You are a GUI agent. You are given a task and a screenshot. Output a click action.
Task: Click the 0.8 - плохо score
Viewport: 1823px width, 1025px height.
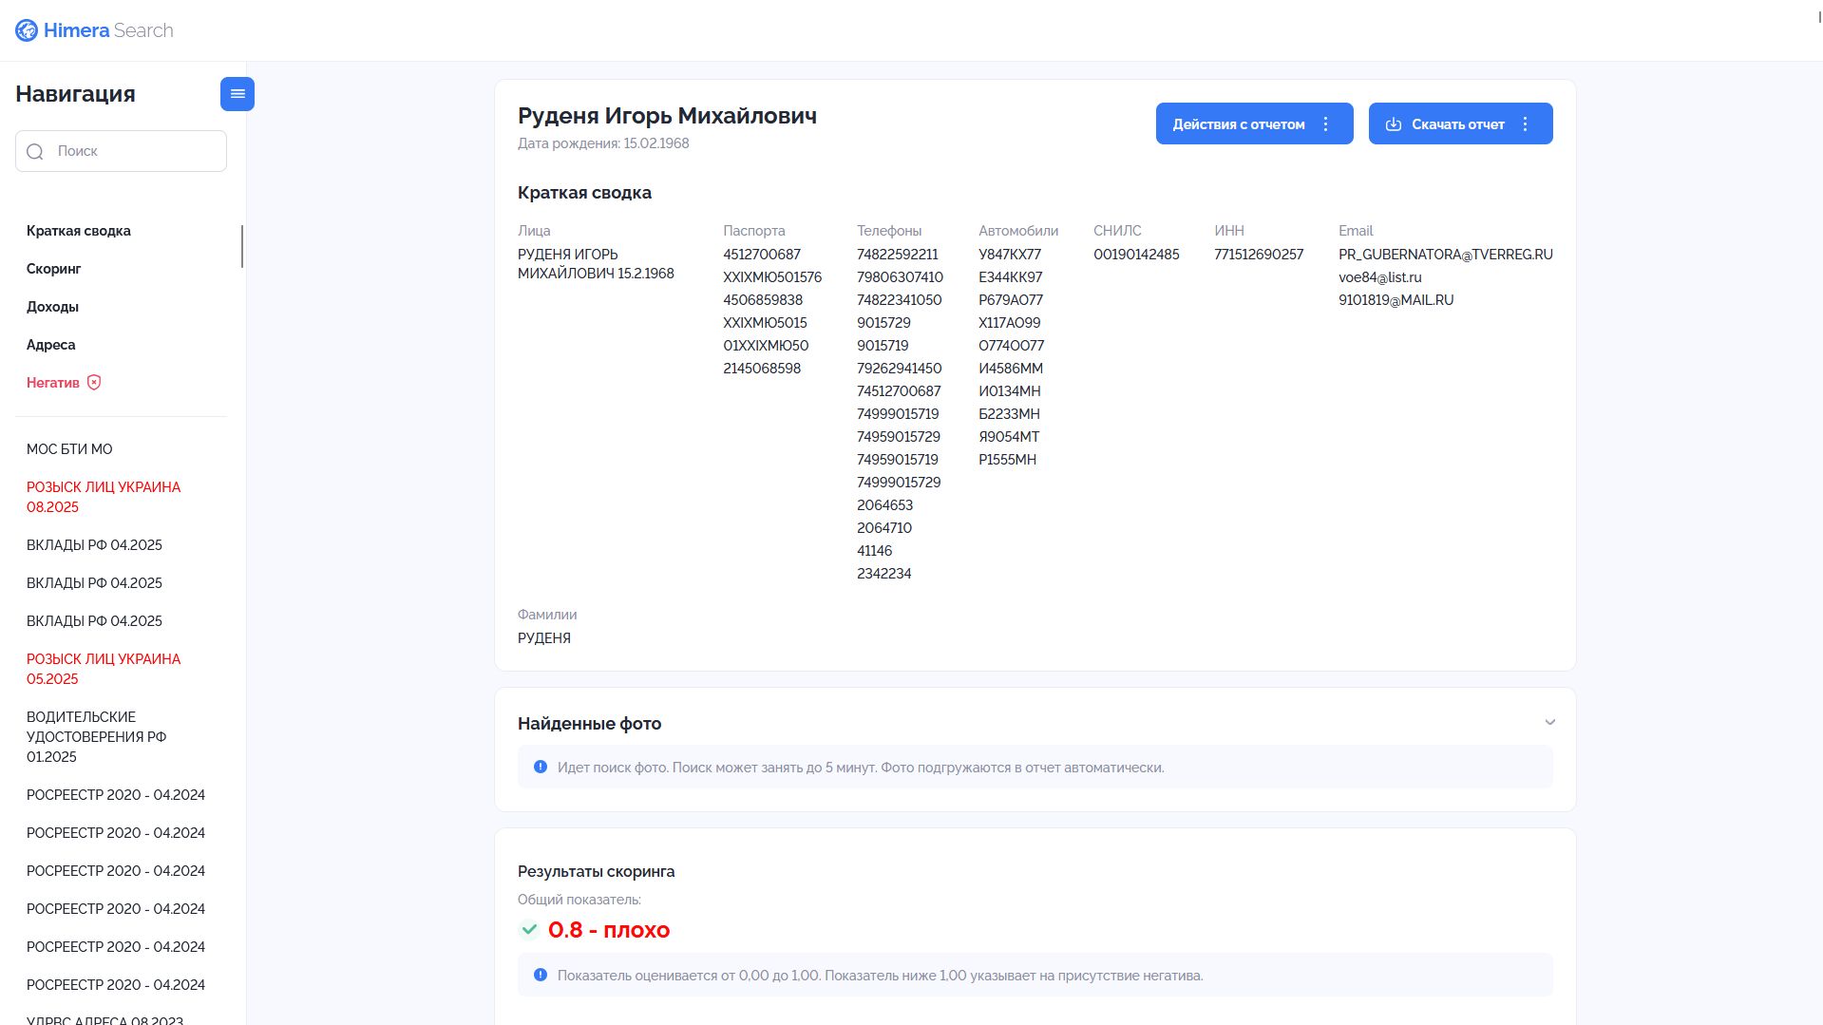click(609, 930)
